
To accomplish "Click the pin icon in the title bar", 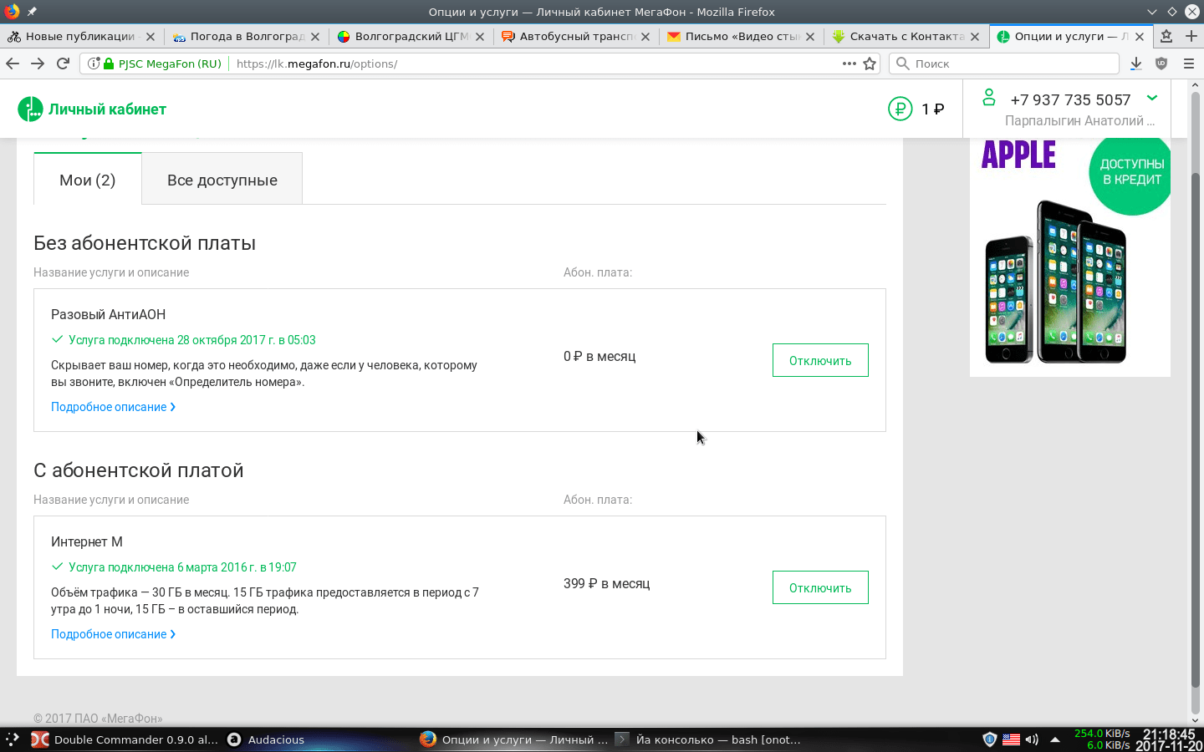I will tap(32, 12).
